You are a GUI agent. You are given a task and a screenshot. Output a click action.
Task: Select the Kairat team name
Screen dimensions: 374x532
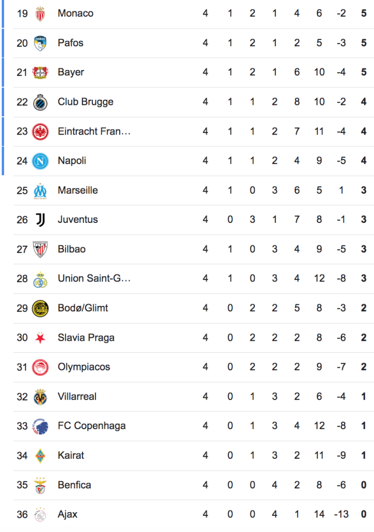pyautogui.click(x=71, y=456)
